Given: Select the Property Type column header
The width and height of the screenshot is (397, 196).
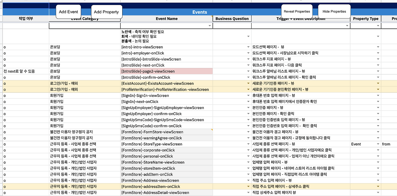Looking at the screenshot, I should coord(366,19).
